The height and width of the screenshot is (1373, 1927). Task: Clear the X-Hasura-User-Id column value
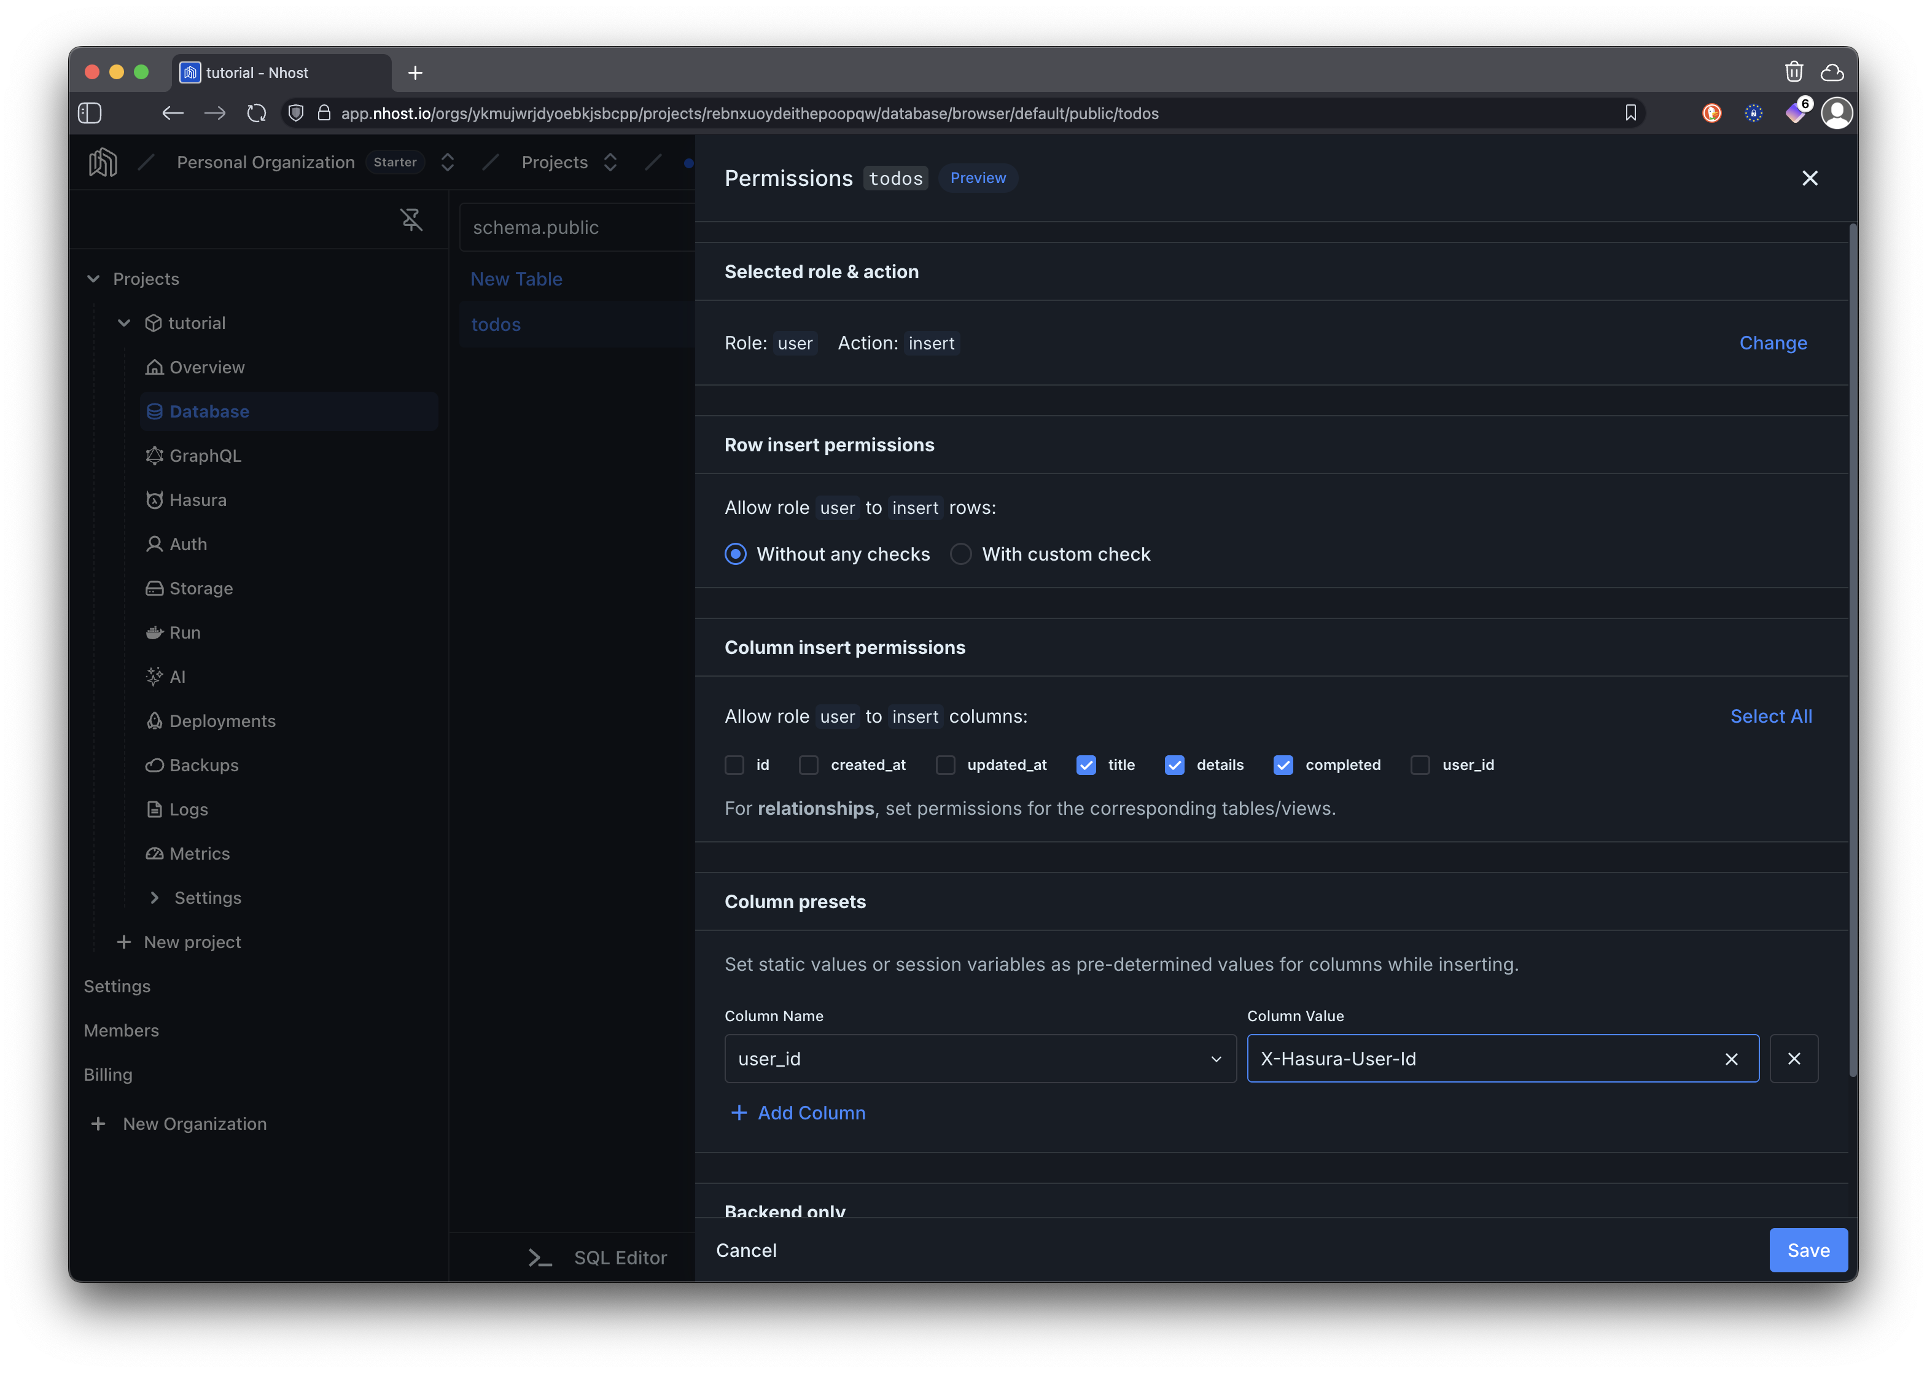[1731, 1059]
